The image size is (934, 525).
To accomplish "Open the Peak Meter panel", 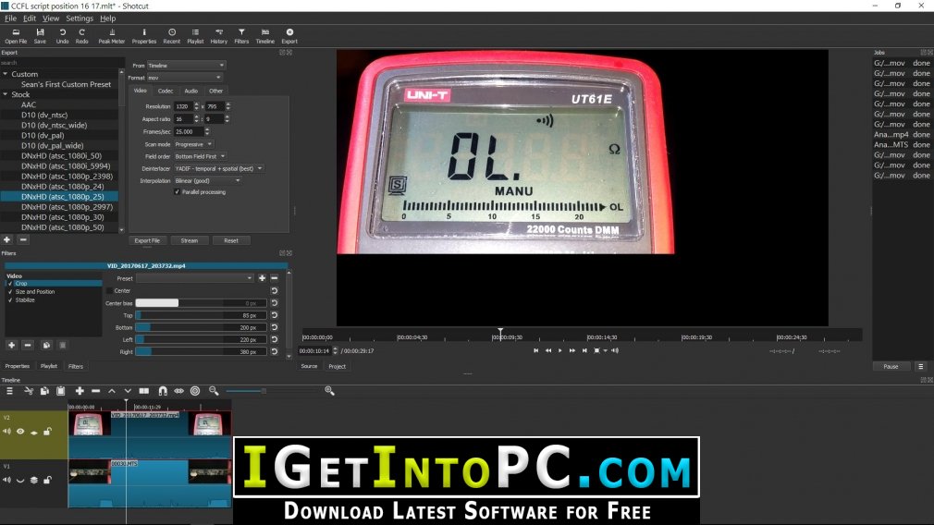I will 111,36.
